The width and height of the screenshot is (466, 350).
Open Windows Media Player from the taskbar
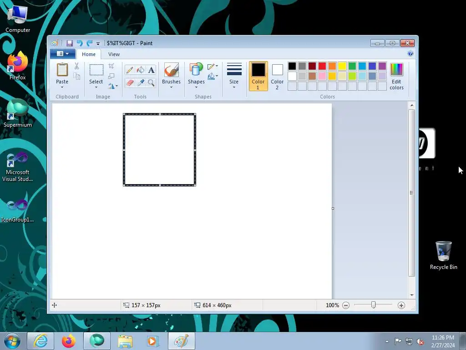coord(153,341)
